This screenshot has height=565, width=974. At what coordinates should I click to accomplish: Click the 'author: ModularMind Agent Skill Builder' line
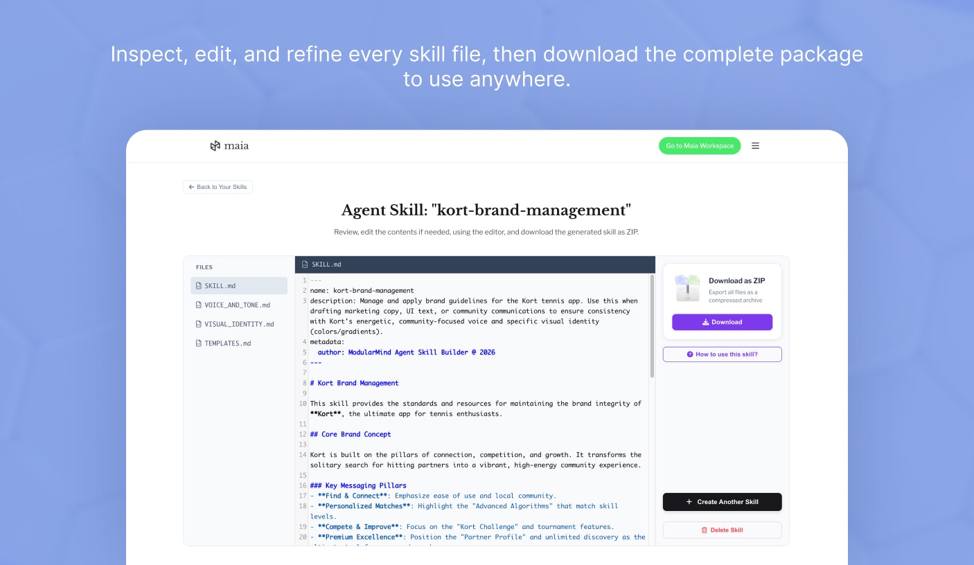[x=406, y=352]
